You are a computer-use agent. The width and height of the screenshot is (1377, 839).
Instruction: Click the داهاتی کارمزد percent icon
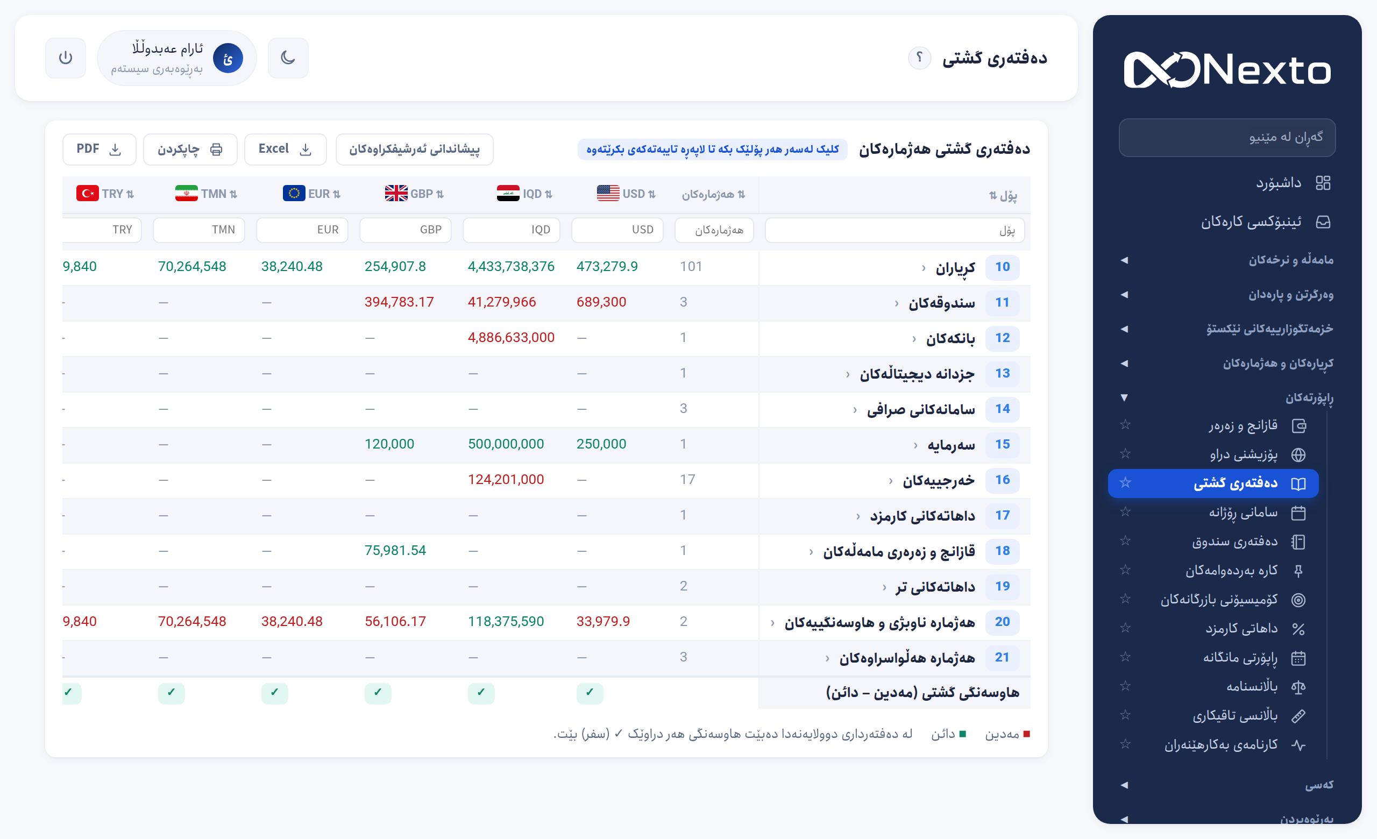(1298, 629)
